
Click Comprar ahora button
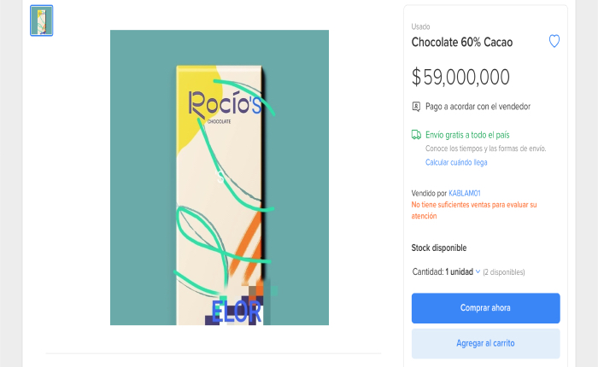(x=485, y=308)
